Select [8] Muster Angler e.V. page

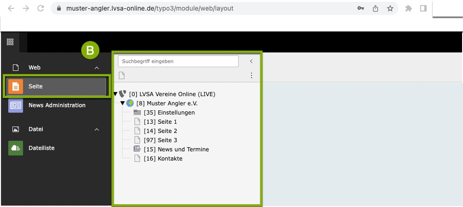point(167,103)
